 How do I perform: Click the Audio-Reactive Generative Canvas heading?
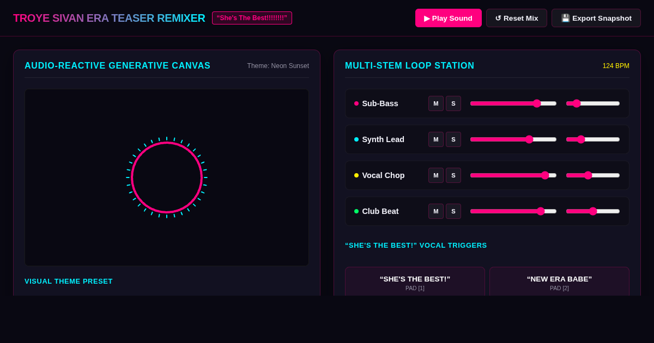[118, 66]
